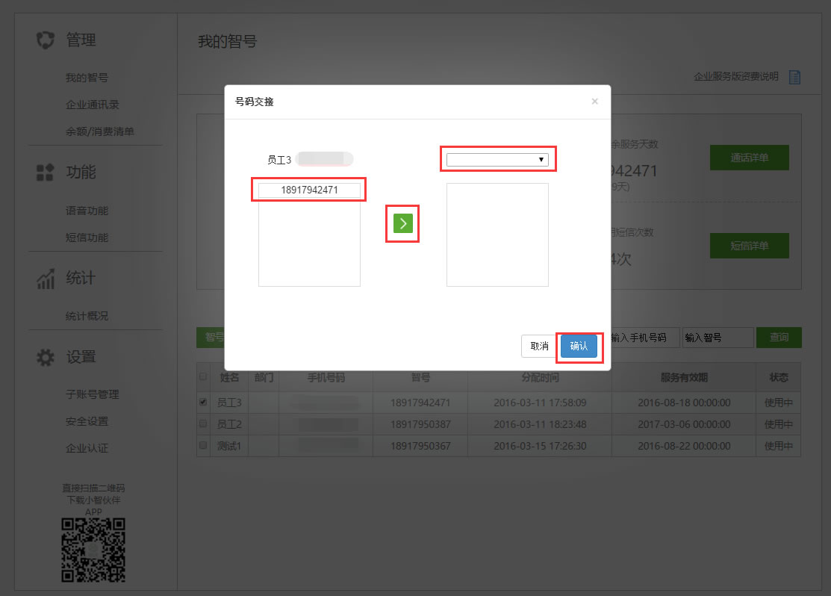
Task: Confirm the handover with 确认
Action: pyautogui.click(x=579, y=347)
